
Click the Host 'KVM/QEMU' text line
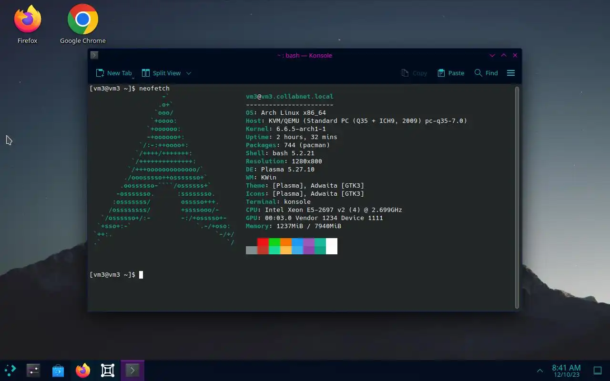[x=356, y=121]
